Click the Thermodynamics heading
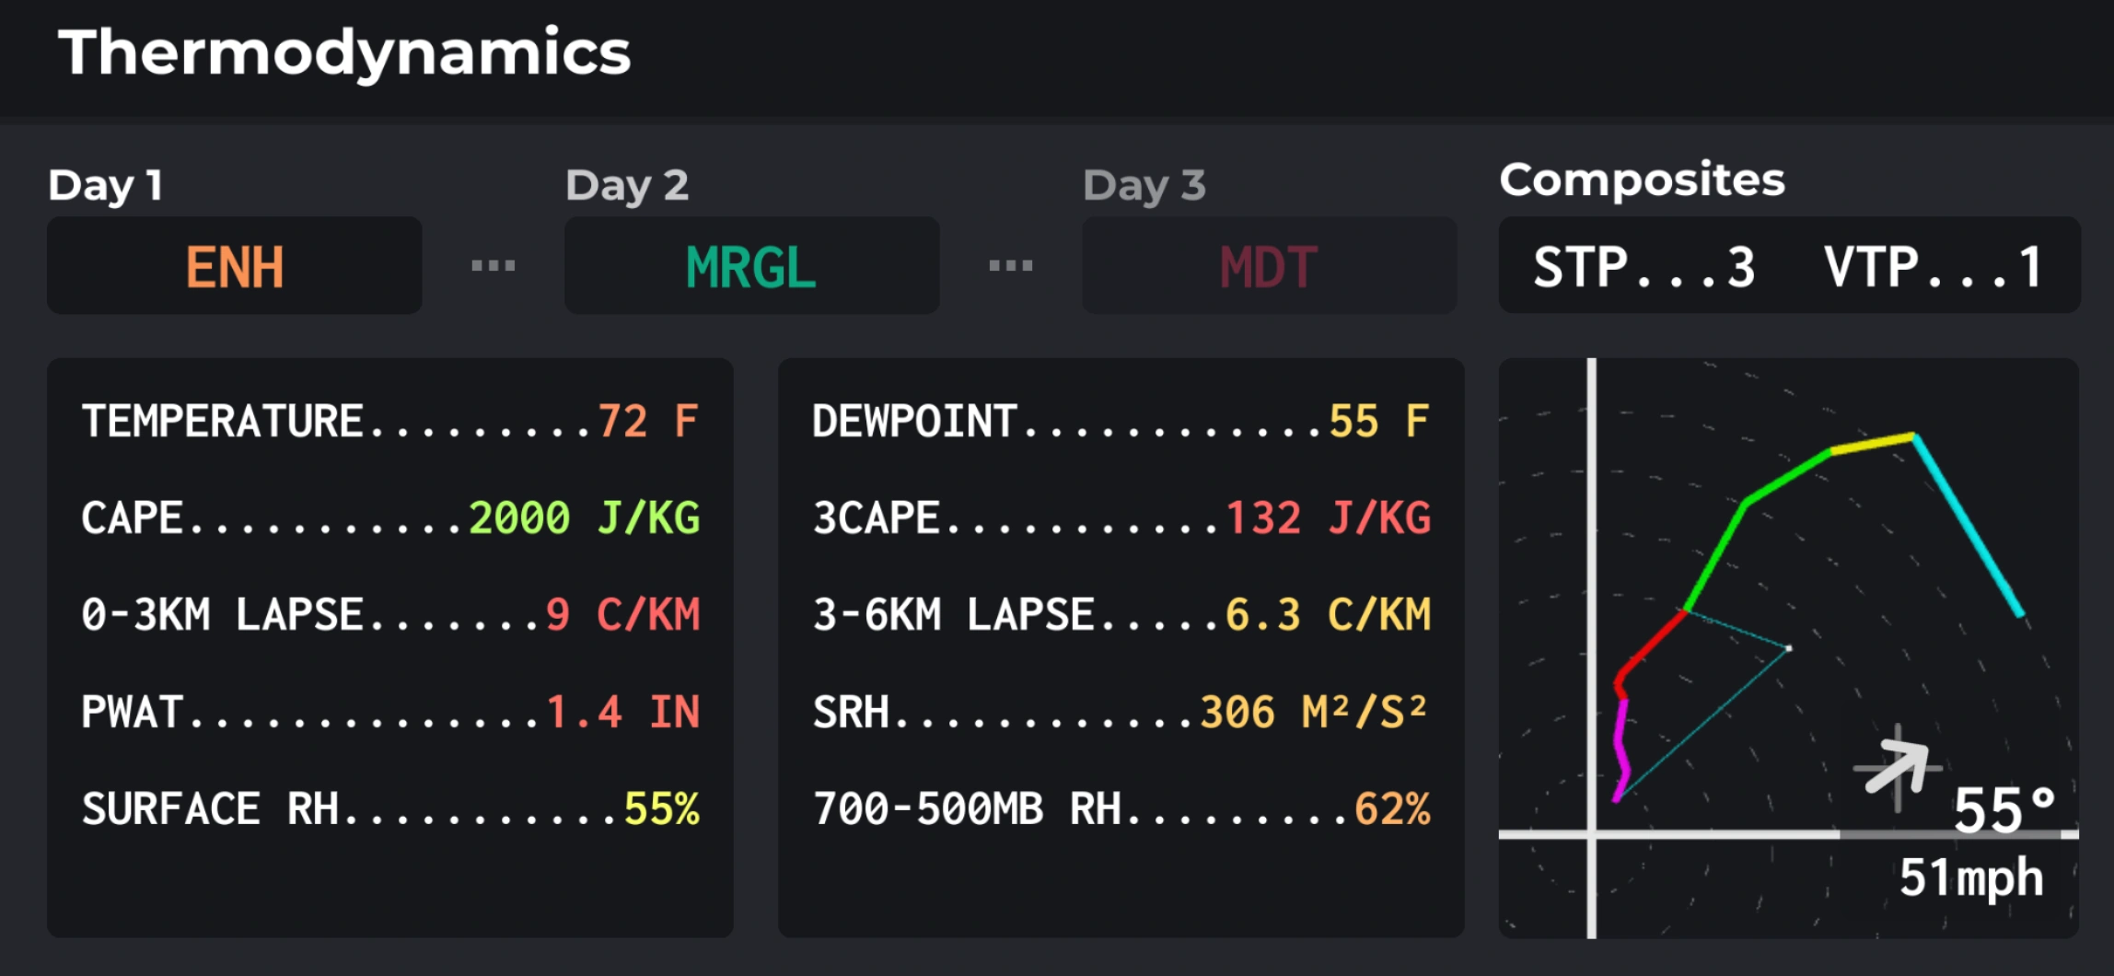2114x976 pixels. coord(344,52)
